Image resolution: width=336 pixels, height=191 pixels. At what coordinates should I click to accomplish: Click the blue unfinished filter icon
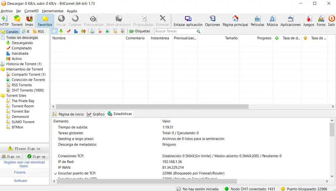point(76,31)
